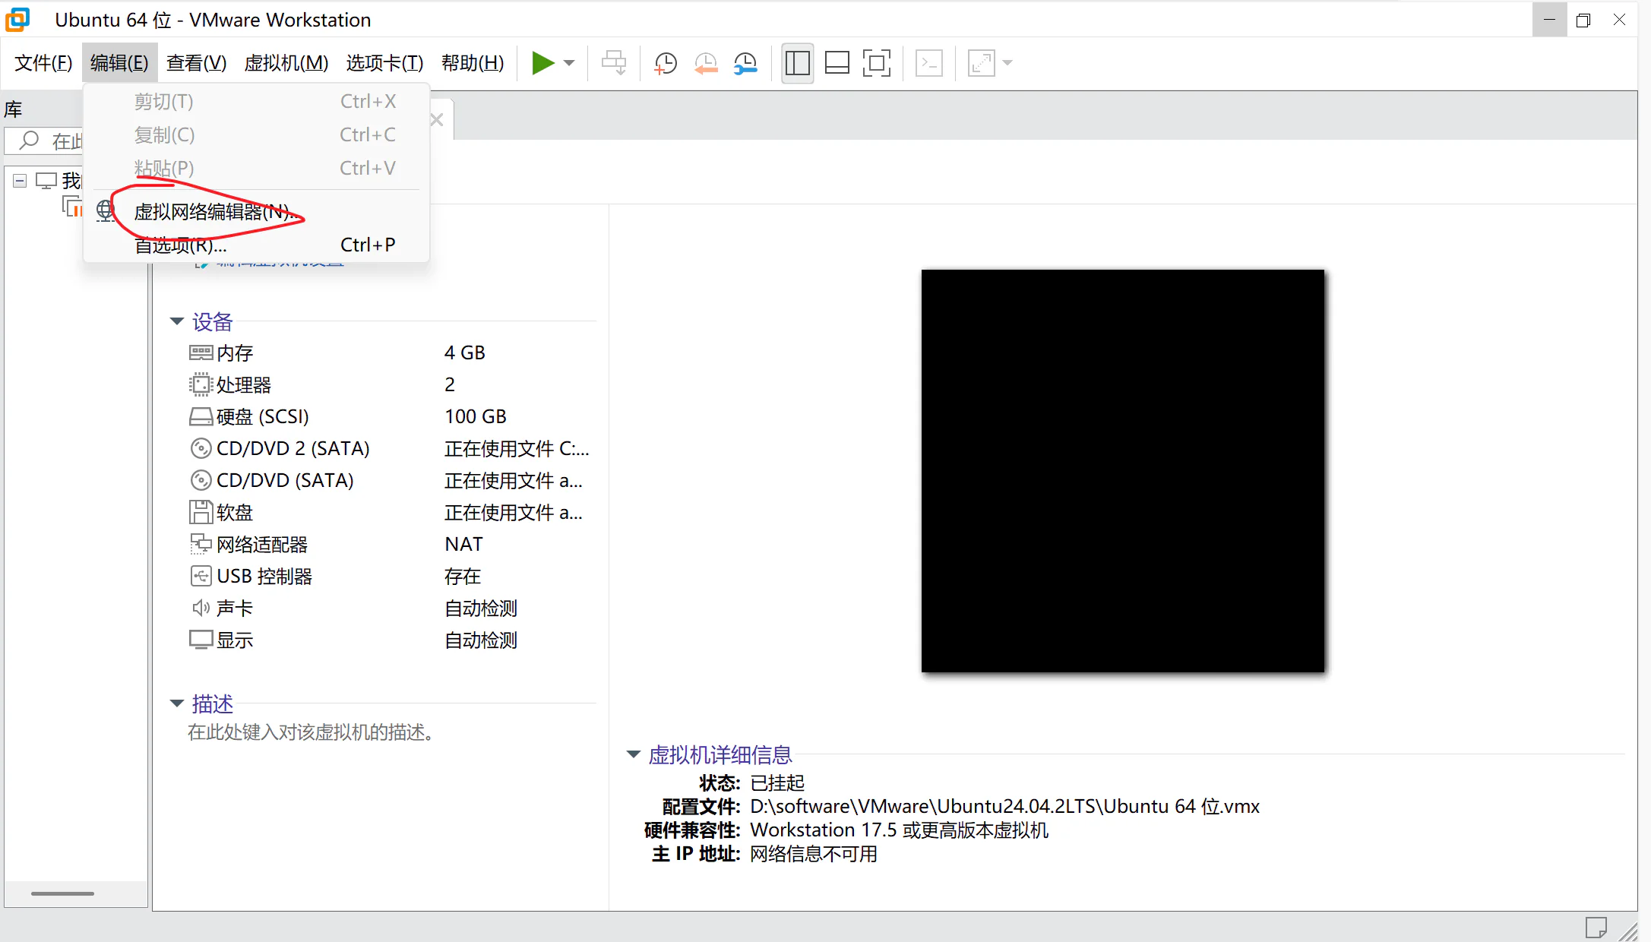This screenshot has width=1651, height=942.
Task: Open the stretch guest dropdown arrow
Action: point(1007,63)
